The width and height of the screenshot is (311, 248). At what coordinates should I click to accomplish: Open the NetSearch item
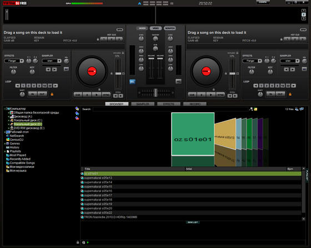pos(15,136)
